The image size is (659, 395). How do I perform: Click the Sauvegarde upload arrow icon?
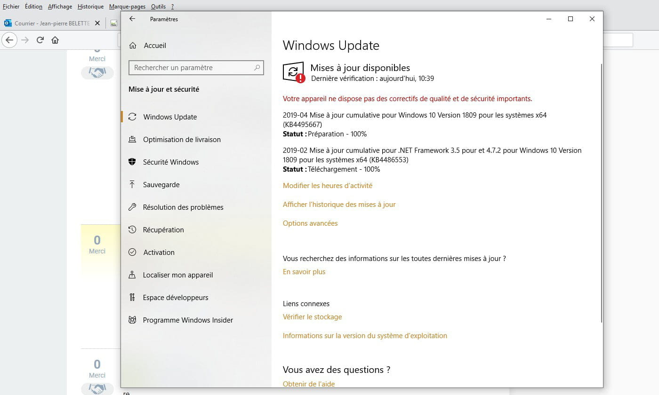coord(132,184)
